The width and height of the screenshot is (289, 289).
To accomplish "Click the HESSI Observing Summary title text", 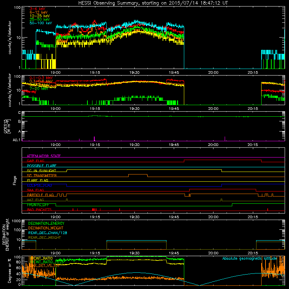I will point(153,3).
